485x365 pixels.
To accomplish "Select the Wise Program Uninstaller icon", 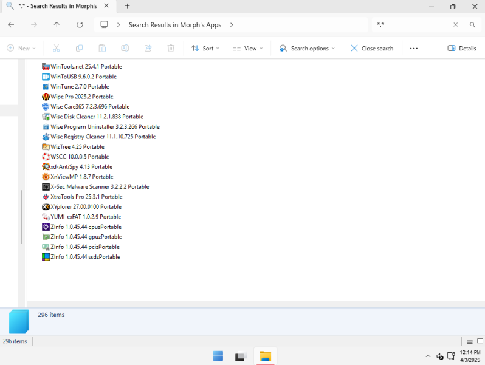I will click(x=46, y=127).
